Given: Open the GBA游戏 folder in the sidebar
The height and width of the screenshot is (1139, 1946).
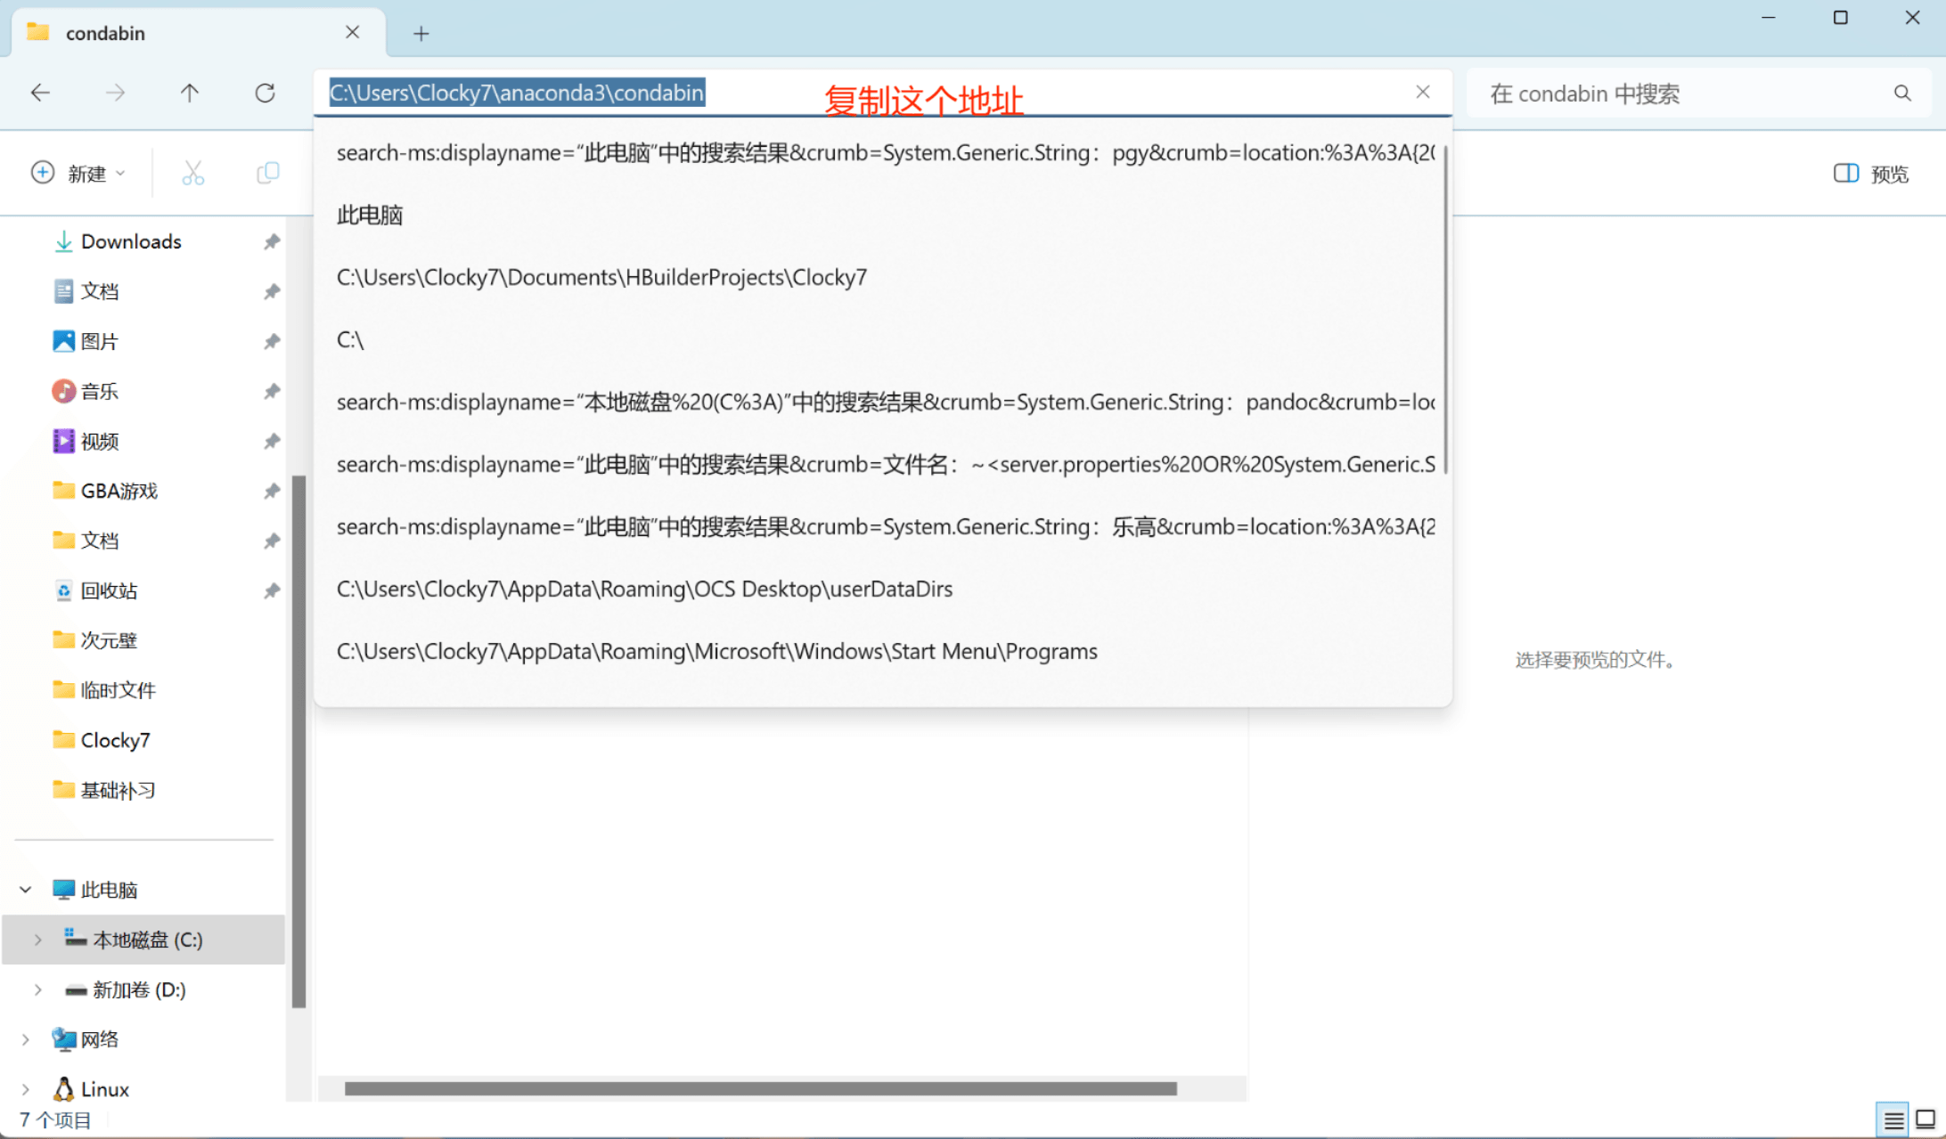Looking at the screenshot, I should 119,491.
